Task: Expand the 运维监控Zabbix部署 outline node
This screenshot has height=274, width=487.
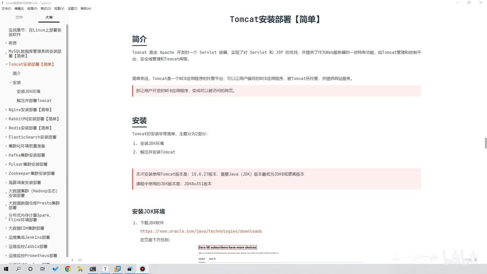Action: click(6, 247)
